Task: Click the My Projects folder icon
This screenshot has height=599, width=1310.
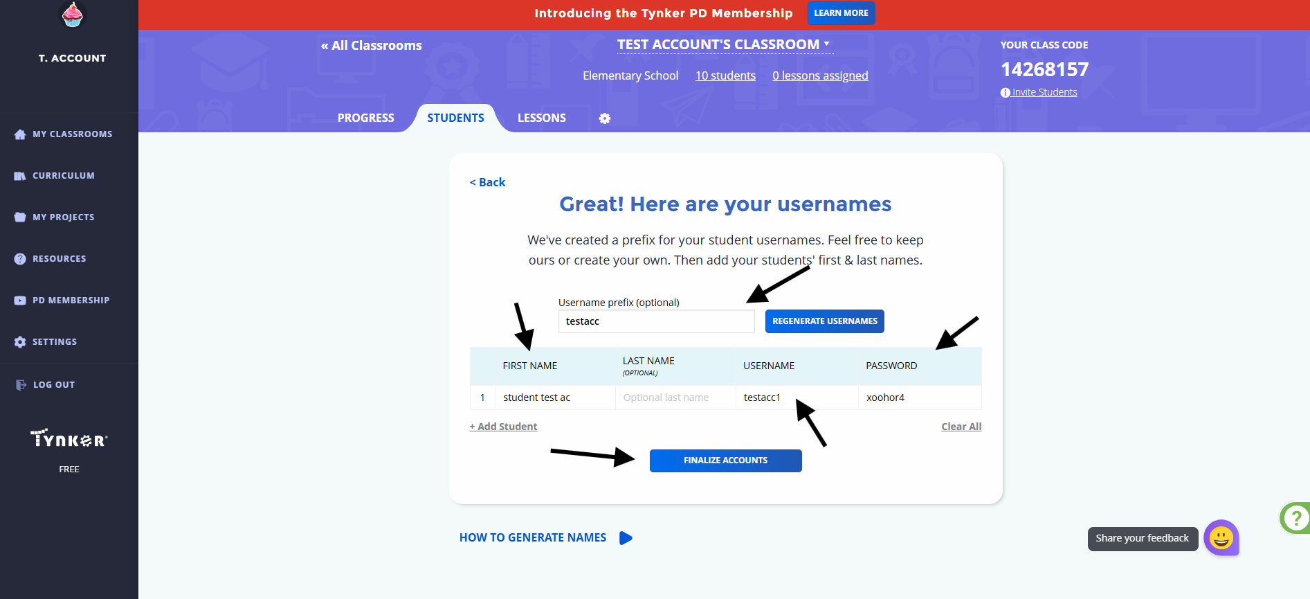Action: click(20, 217)
